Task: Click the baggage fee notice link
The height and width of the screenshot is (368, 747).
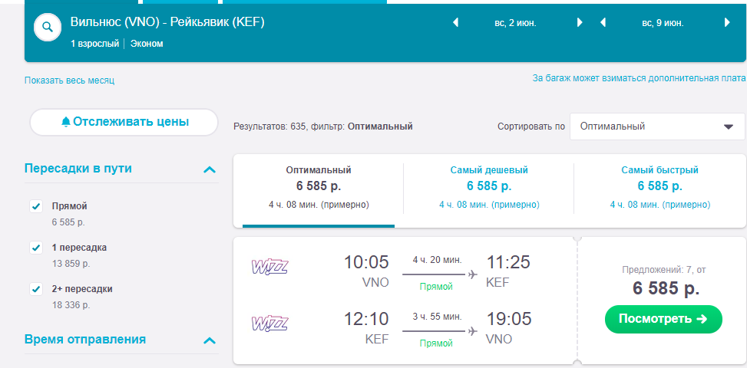Action: tap(639, 78)
